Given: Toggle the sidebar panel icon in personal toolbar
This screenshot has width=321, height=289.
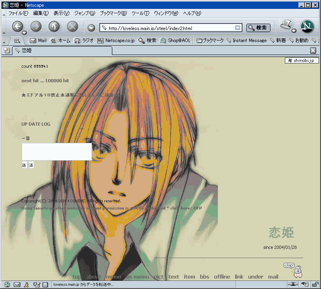Looking at the screenshot, I should click(x=17, y=41).
